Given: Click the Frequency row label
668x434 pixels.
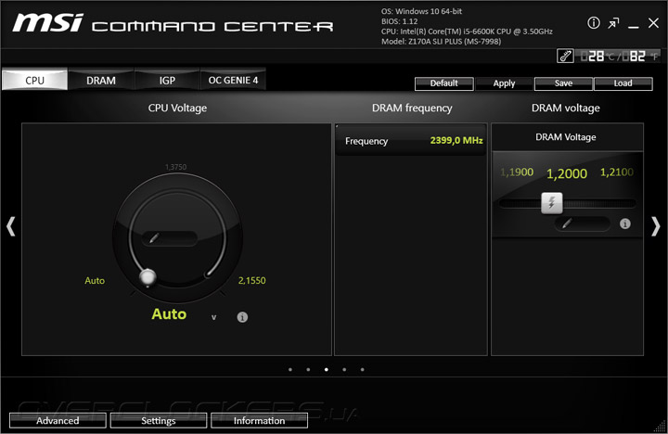Looking at the screenshot, I should coord(366,141).
